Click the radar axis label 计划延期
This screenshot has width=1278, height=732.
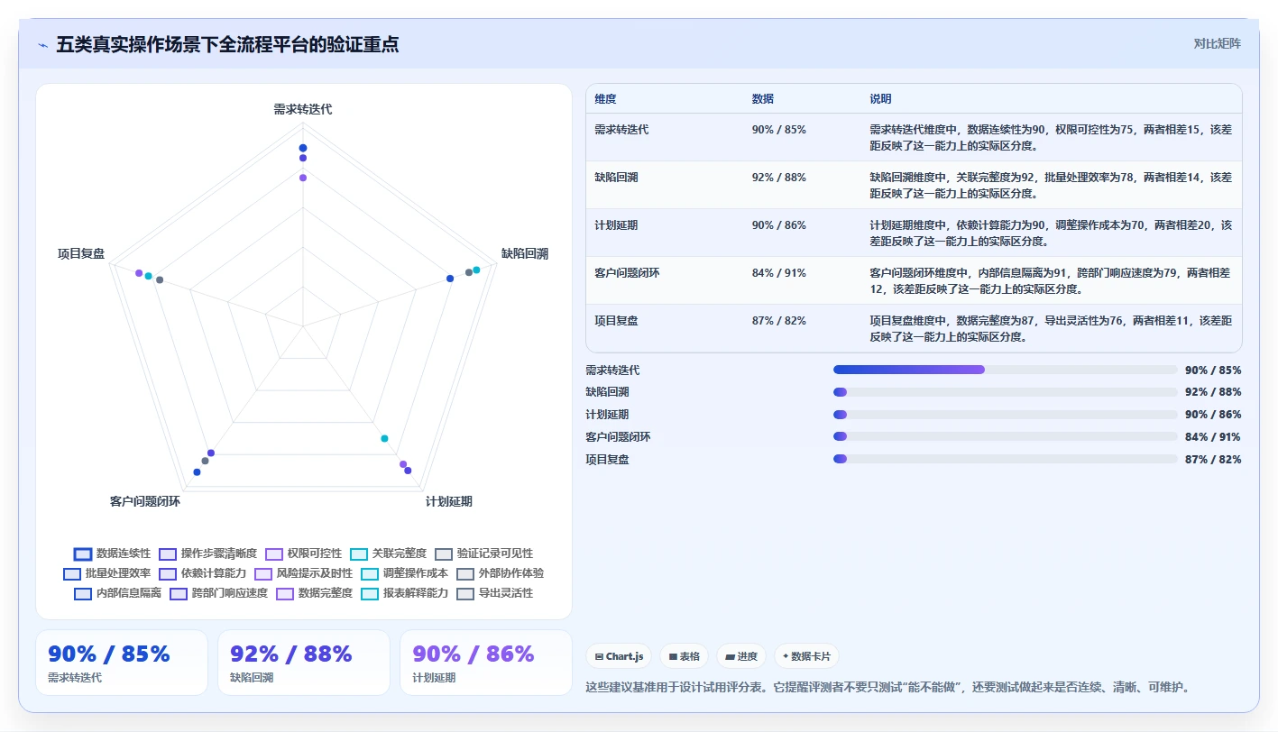click(x=449, y=501)
